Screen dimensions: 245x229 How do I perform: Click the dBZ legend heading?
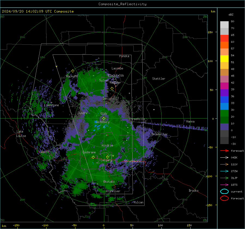click(231, 14)
